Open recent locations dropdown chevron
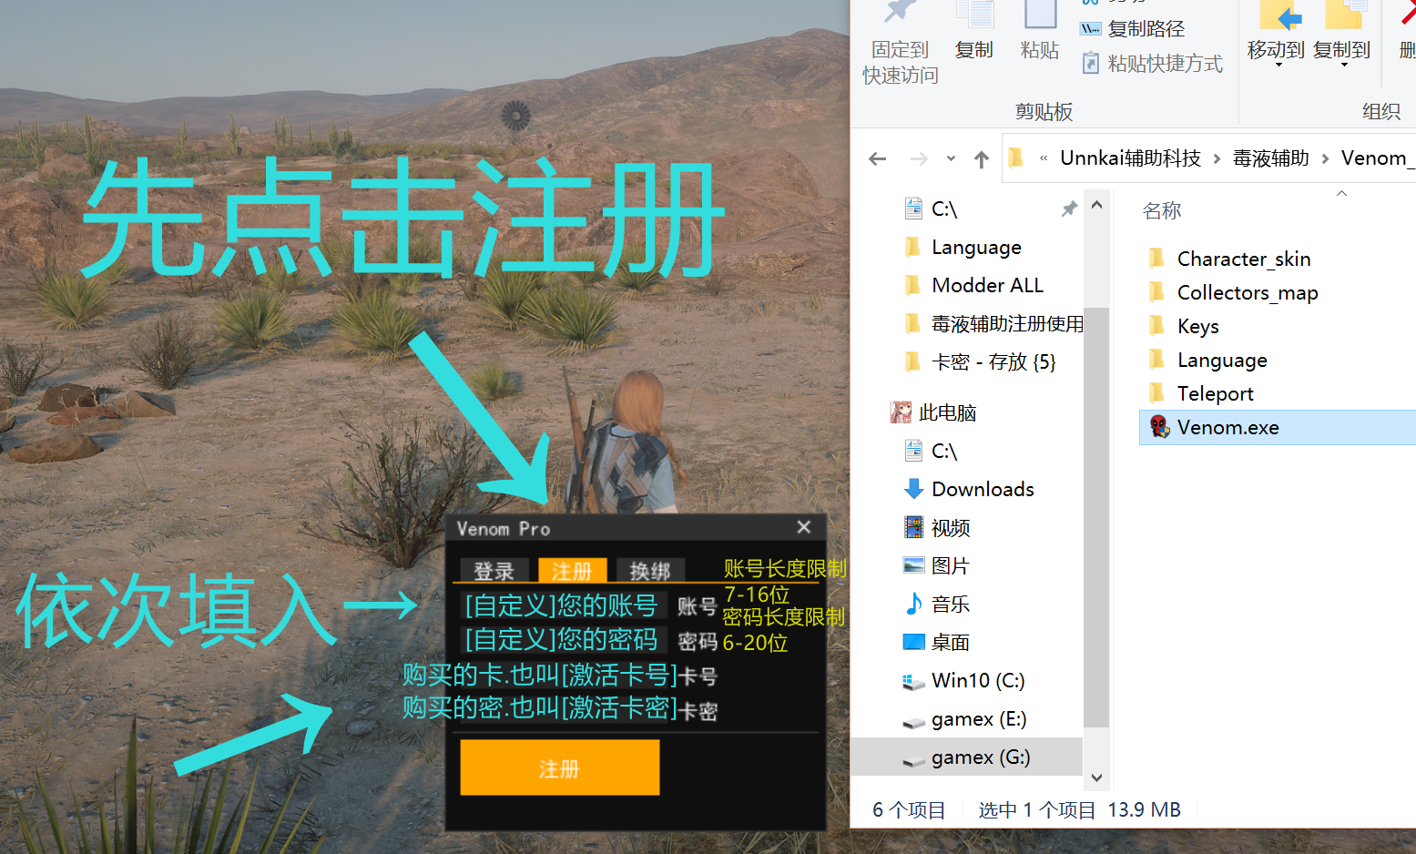1416x854 pixels. [951, 158]
